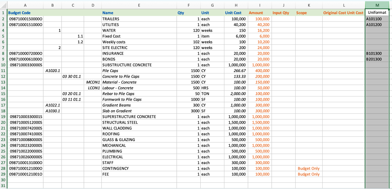Select the Fixed Cost cell
The width and height of the screenshot is (392, 189).
pos(139,36)
